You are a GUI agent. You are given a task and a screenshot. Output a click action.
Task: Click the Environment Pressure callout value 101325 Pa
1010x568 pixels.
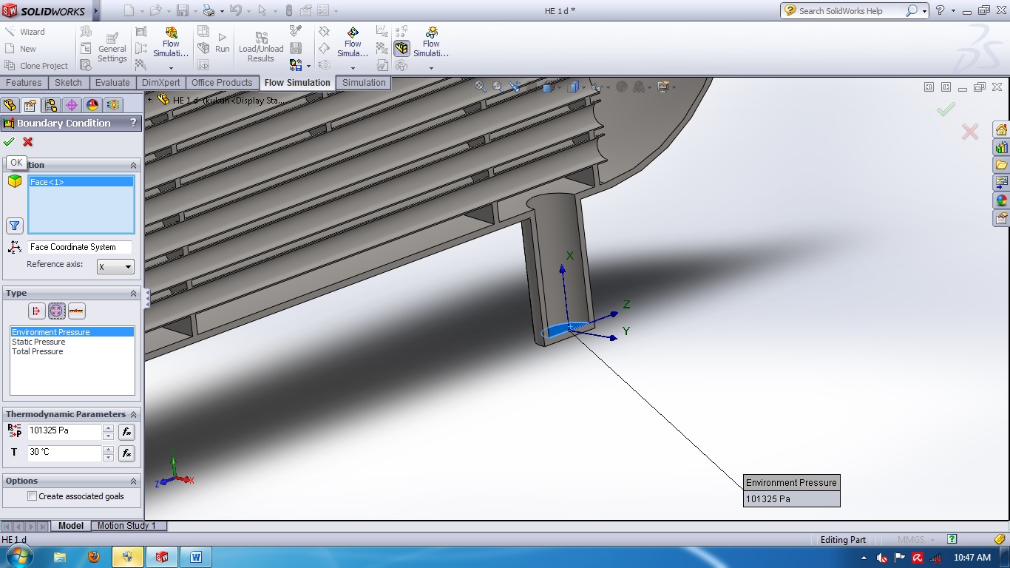791,499
